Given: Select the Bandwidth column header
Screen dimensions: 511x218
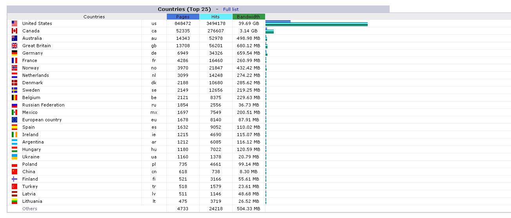Looking at the screenshot, I should point(249,17).
